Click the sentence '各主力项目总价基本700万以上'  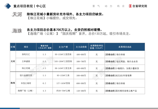[49, 30]
